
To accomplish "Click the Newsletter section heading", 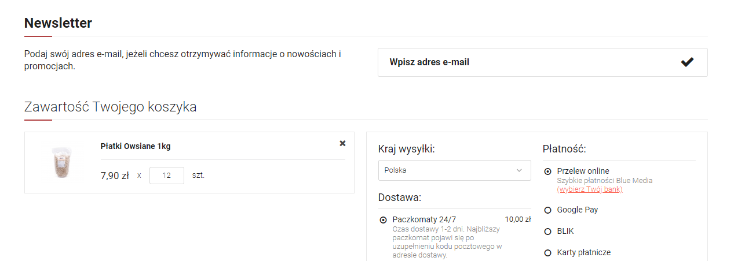I will (58, 23).
